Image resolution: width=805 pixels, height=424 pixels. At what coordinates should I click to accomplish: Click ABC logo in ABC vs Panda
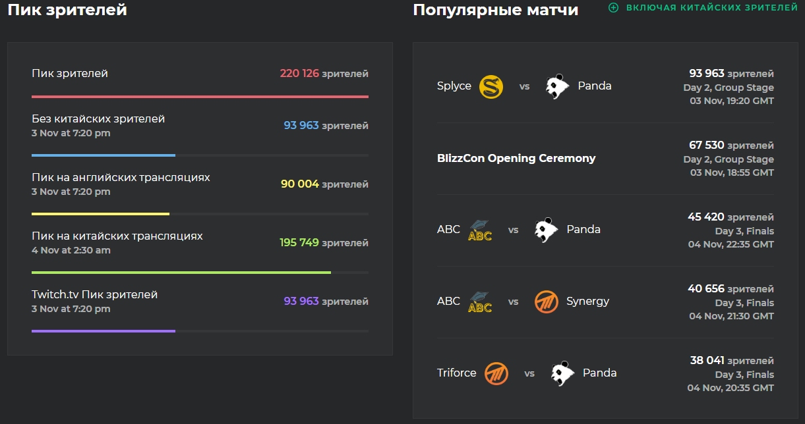[480, 230]
